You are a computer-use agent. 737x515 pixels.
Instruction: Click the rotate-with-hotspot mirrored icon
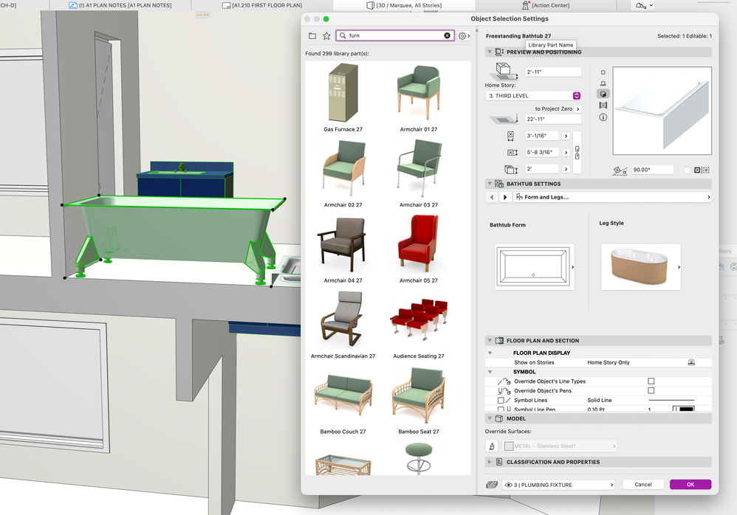pos(706,170)
